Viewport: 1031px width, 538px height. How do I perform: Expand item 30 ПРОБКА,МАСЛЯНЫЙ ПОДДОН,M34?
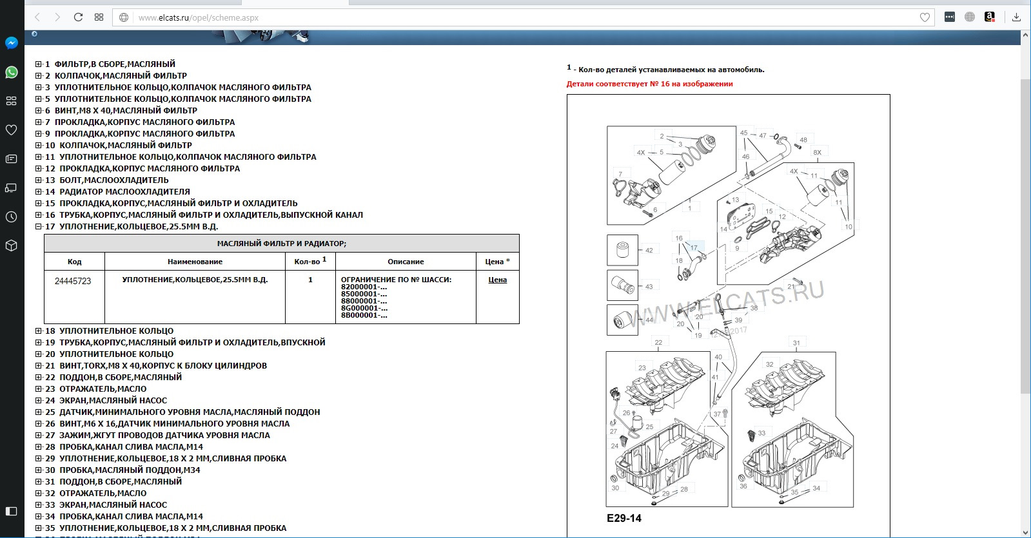[x=39, y=470]
